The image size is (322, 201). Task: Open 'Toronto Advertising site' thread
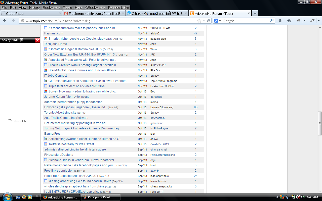(x=60, y=113)
